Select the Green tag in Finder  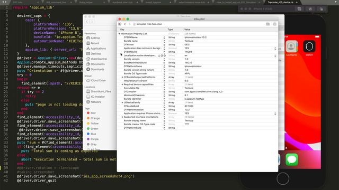pos(92,129)
